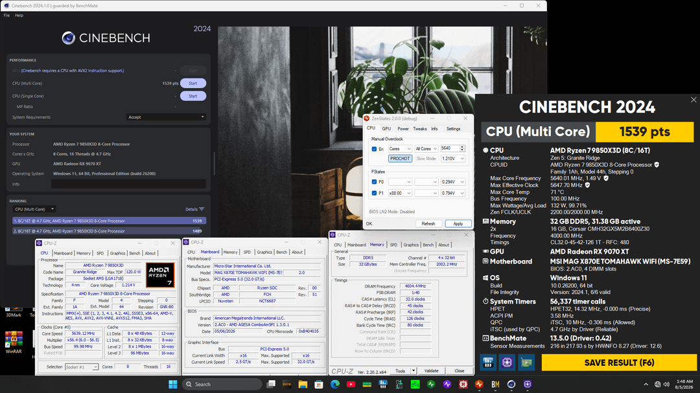The image size is (700, 393).
Task: Open the red ZenStates taskbar icon
Action: point(479,384)
